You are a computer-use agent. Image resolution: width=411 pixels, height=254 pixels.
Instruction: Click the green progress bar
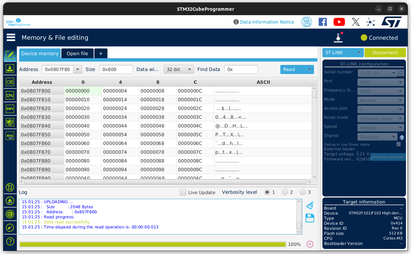point(153,244)
